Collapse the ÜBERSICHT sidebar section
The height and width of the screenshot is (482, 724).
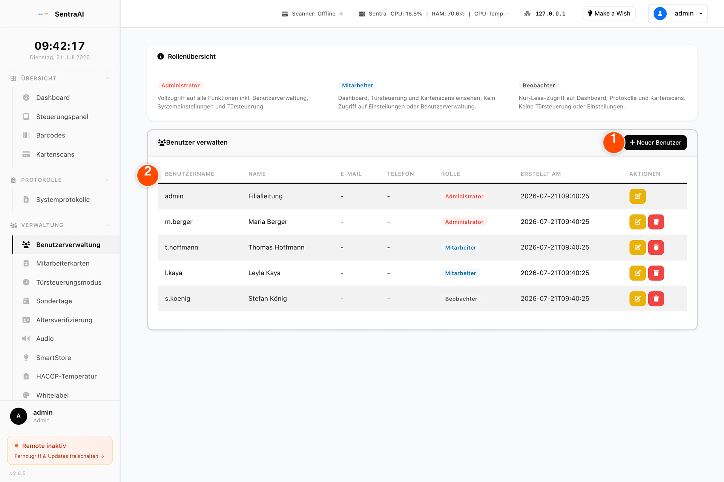(108, 78)
